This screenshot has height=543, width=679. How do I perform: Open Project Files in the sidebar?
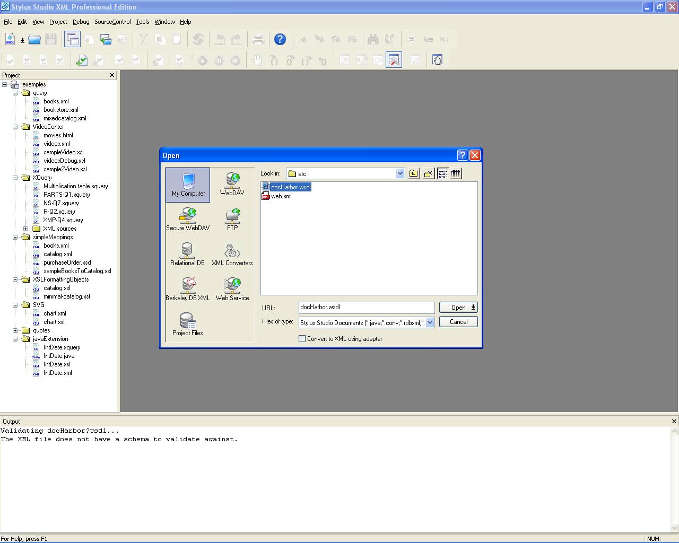pyautogui.click(x=187, y=324)
